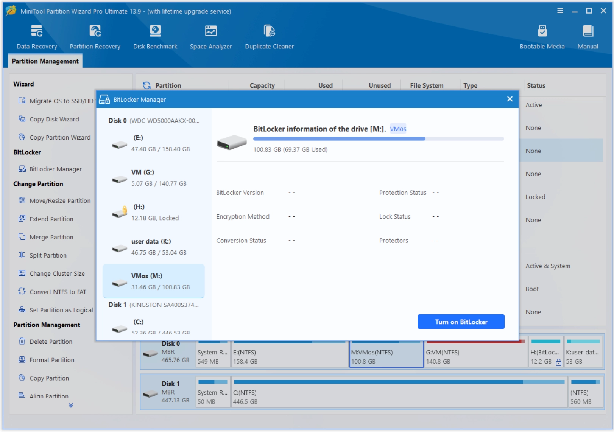Select Disk 1 System Reserved 50 MB block

click(213, 393)
